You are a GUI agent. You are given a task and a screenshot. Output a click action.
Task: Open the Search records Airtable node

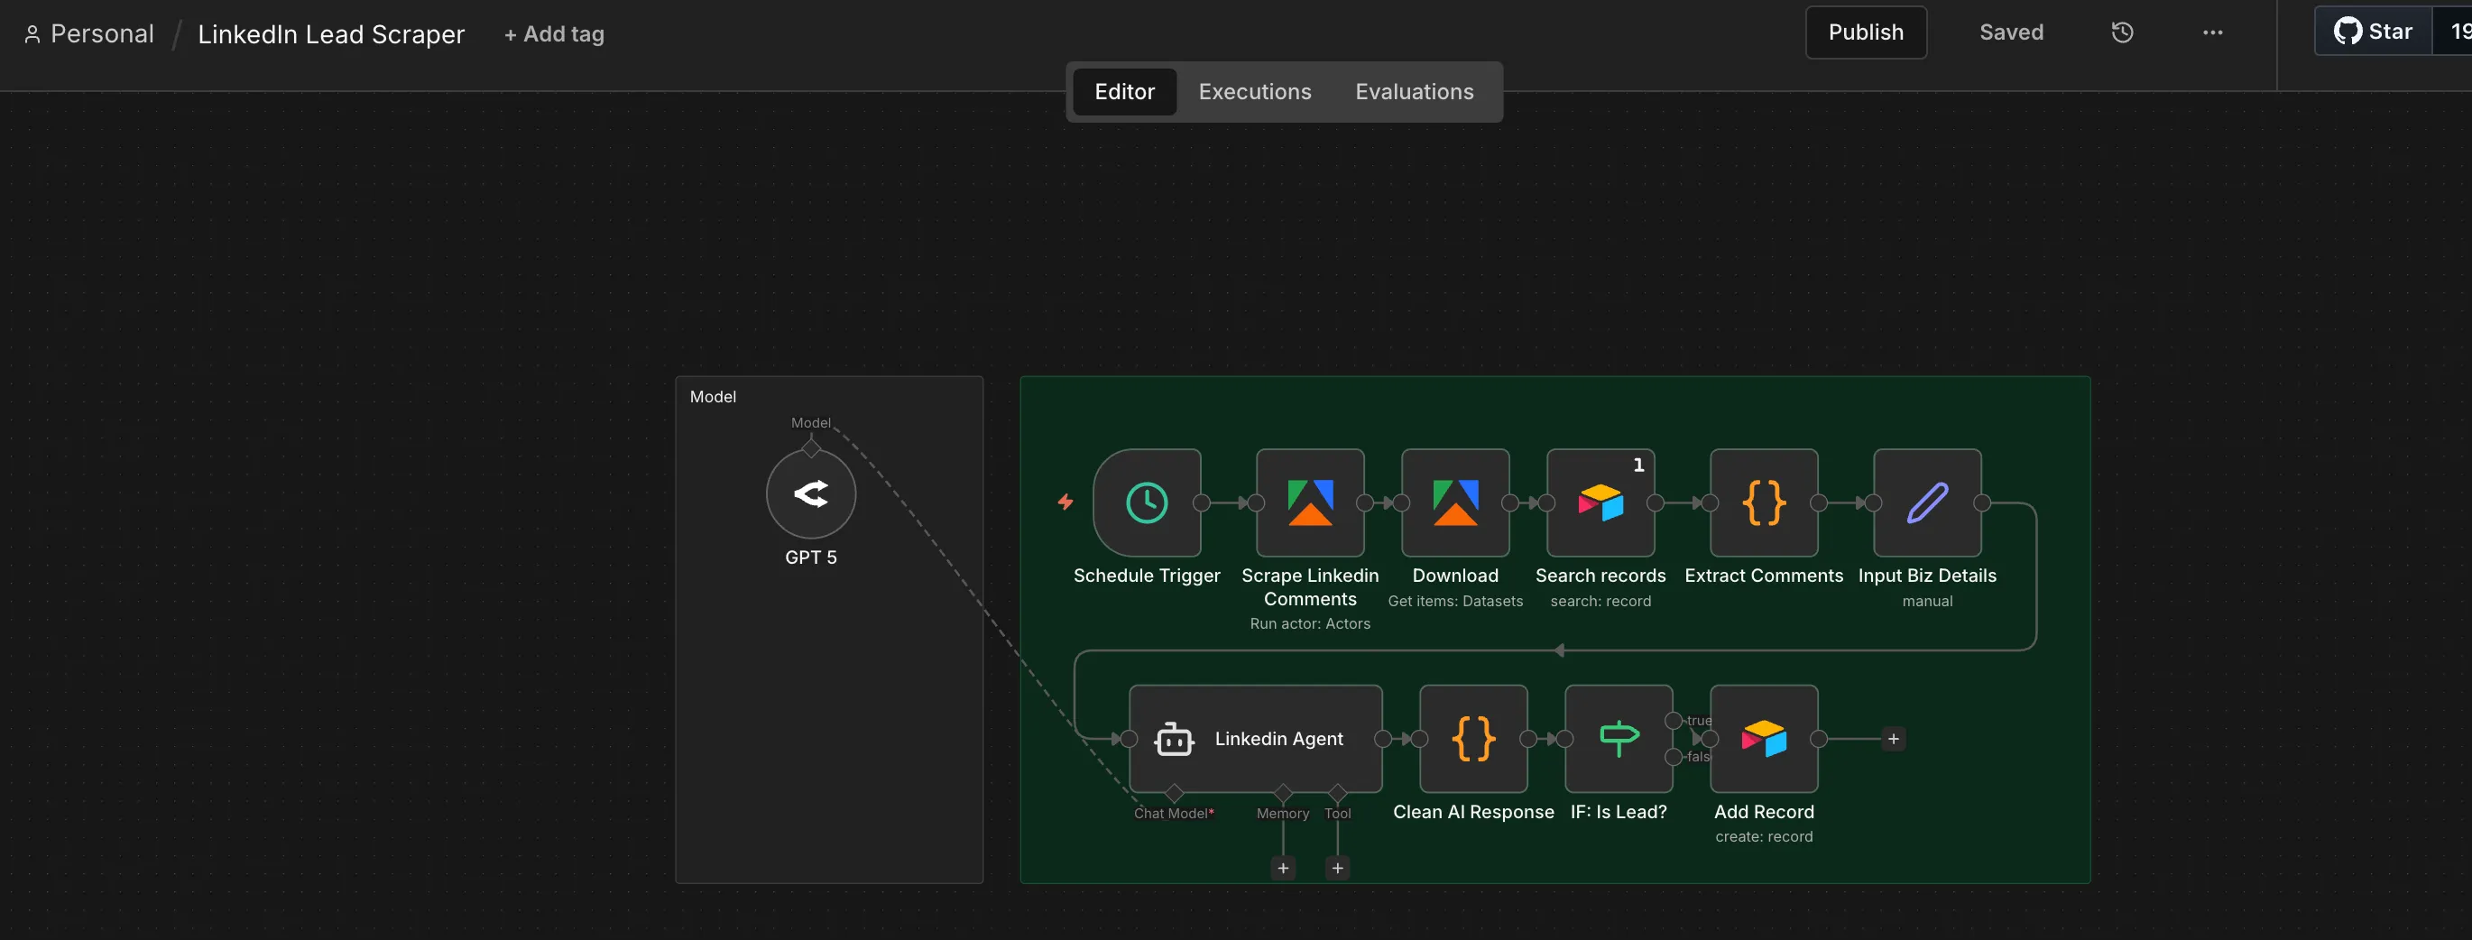click(1600, 502)
